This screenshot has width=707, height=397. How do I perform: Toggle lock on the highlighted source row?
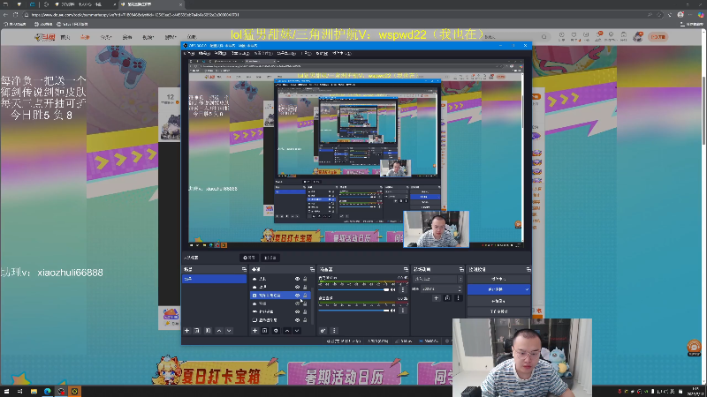coord(305,296)
